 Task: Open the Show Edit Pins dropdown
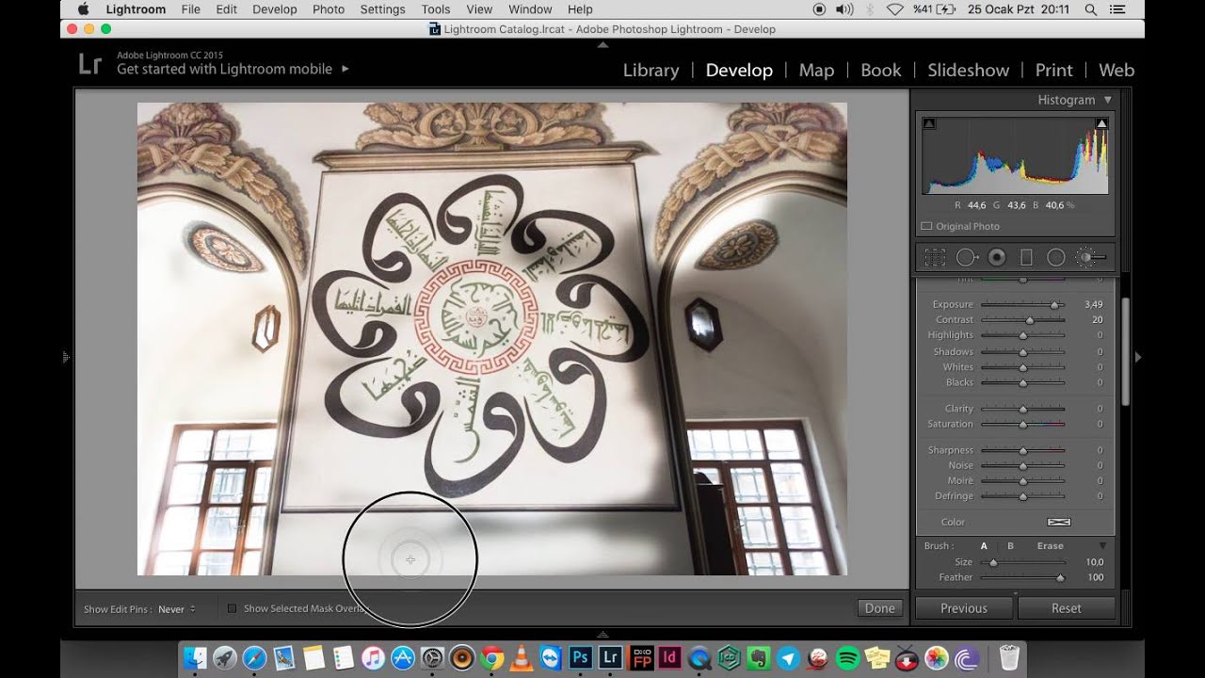click(x=177, y=609)
